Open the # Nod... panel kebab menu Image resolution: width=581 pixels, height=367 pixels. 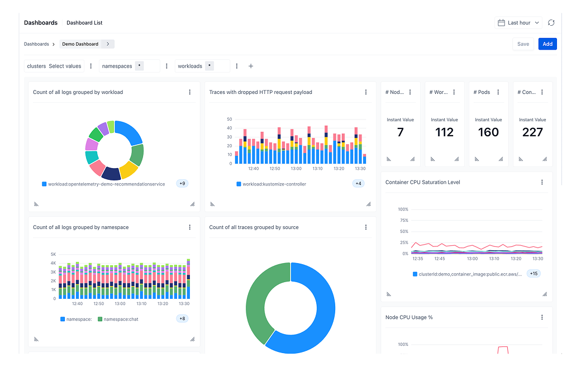(x=410, y=92)
